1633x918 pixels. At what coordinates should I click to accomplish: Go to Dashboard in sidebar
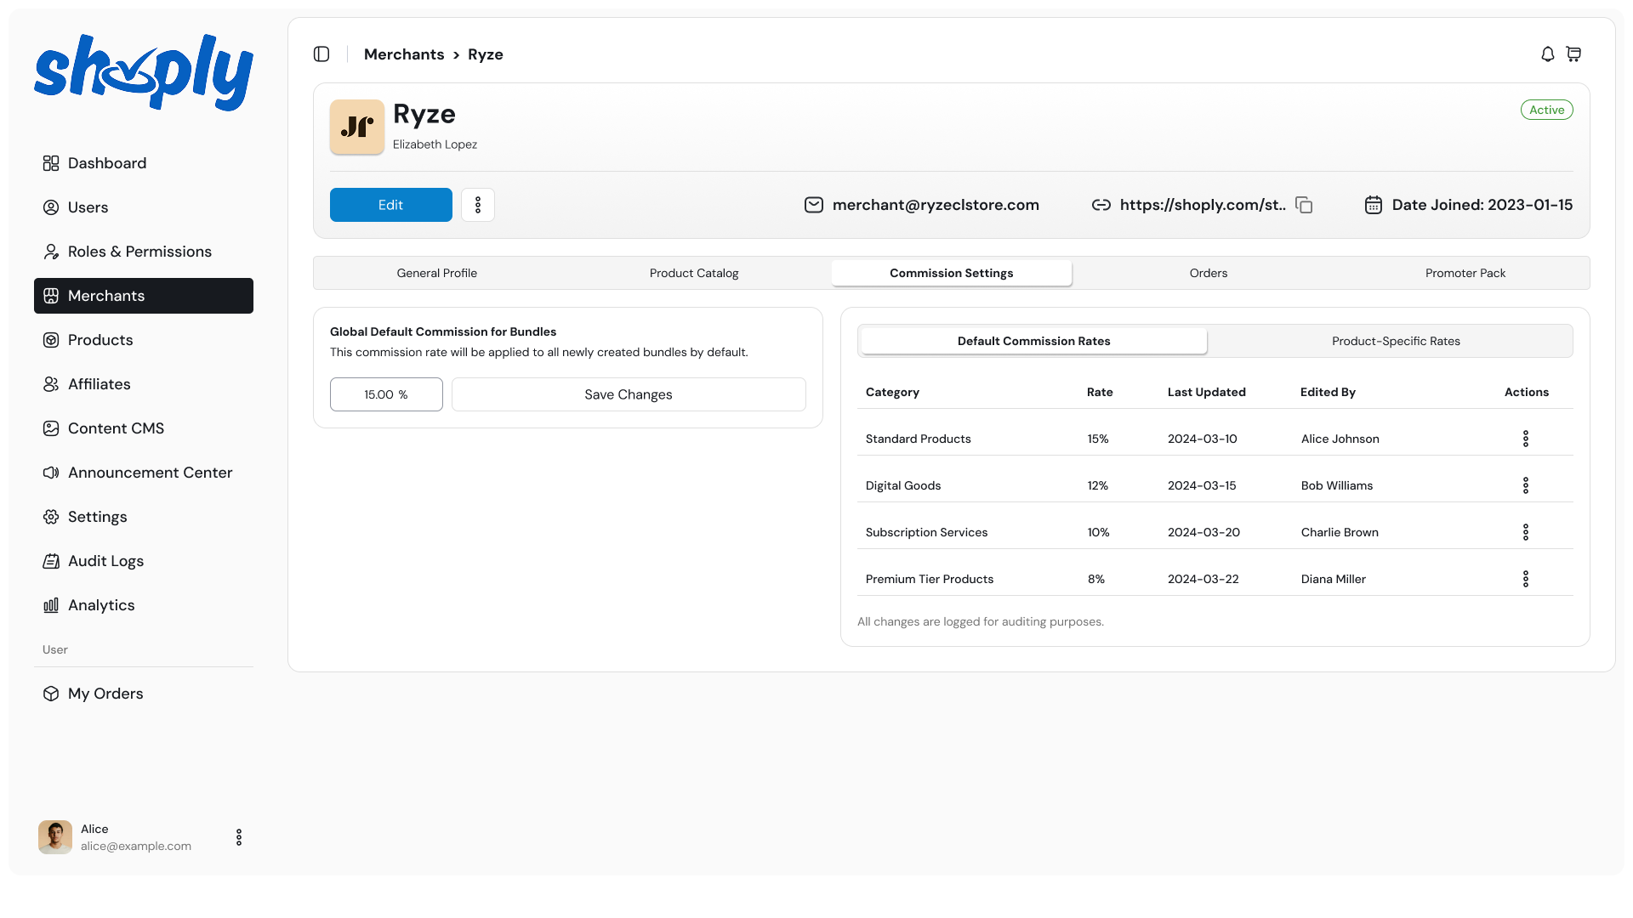(x=144, y=163)
